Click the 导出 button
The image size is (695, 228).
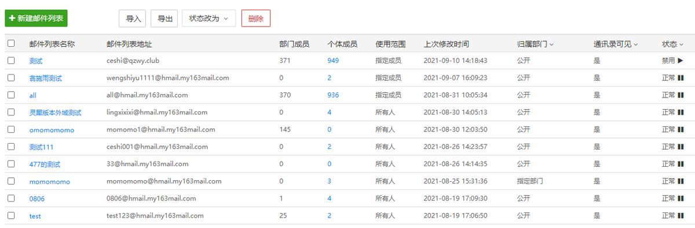(164, 18)
